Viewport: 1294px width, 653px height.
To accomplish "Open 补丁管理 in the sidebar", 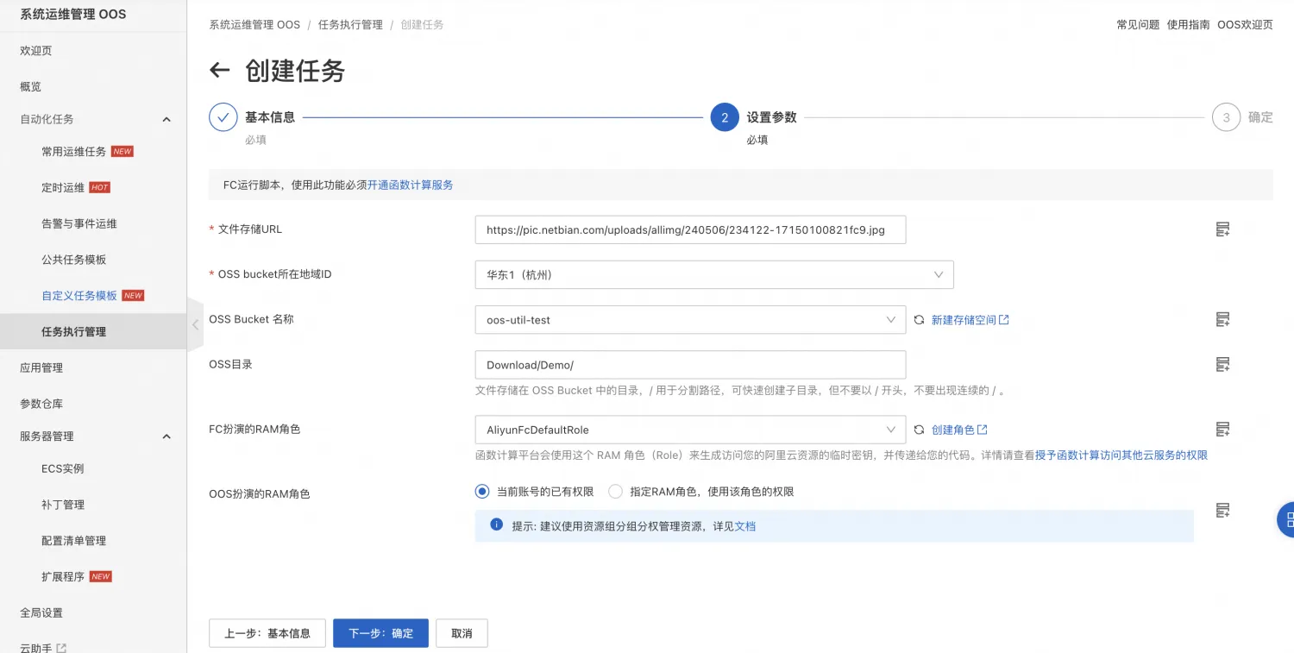I will pos(63,505).
